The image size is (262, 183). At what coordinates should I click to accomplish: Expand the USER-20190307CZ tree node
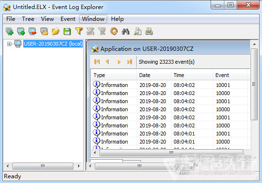pyautogui.click(x=9, y=44)
